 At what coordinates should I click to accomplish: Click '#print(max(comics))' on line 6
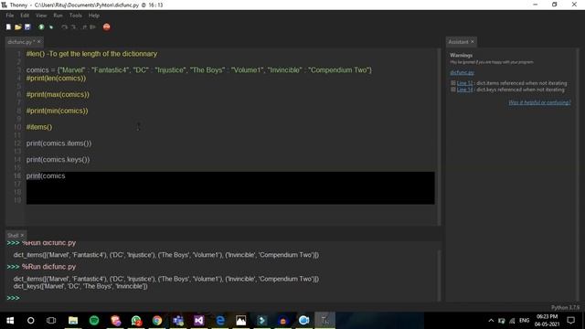(58, 95)
